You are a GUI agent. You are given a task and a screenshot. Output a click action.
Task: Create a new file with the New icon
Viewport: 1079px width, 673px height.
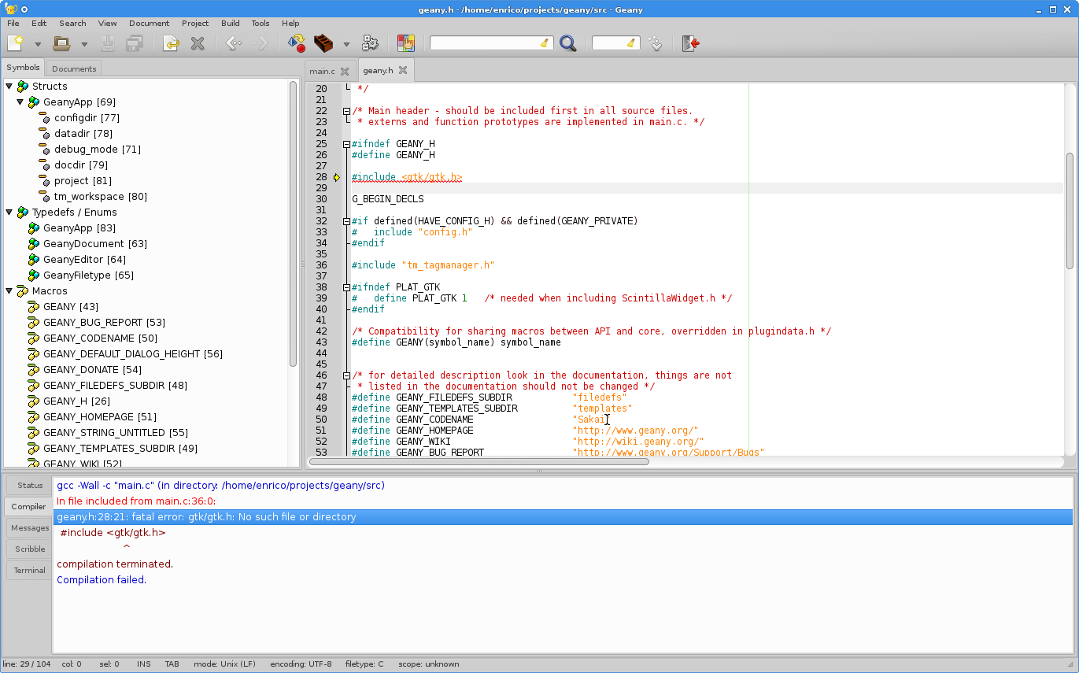16,43
